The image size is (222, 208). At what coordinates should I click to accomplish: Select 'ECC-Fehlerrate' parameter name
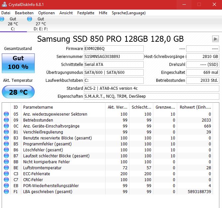click(x=37, y=174)
